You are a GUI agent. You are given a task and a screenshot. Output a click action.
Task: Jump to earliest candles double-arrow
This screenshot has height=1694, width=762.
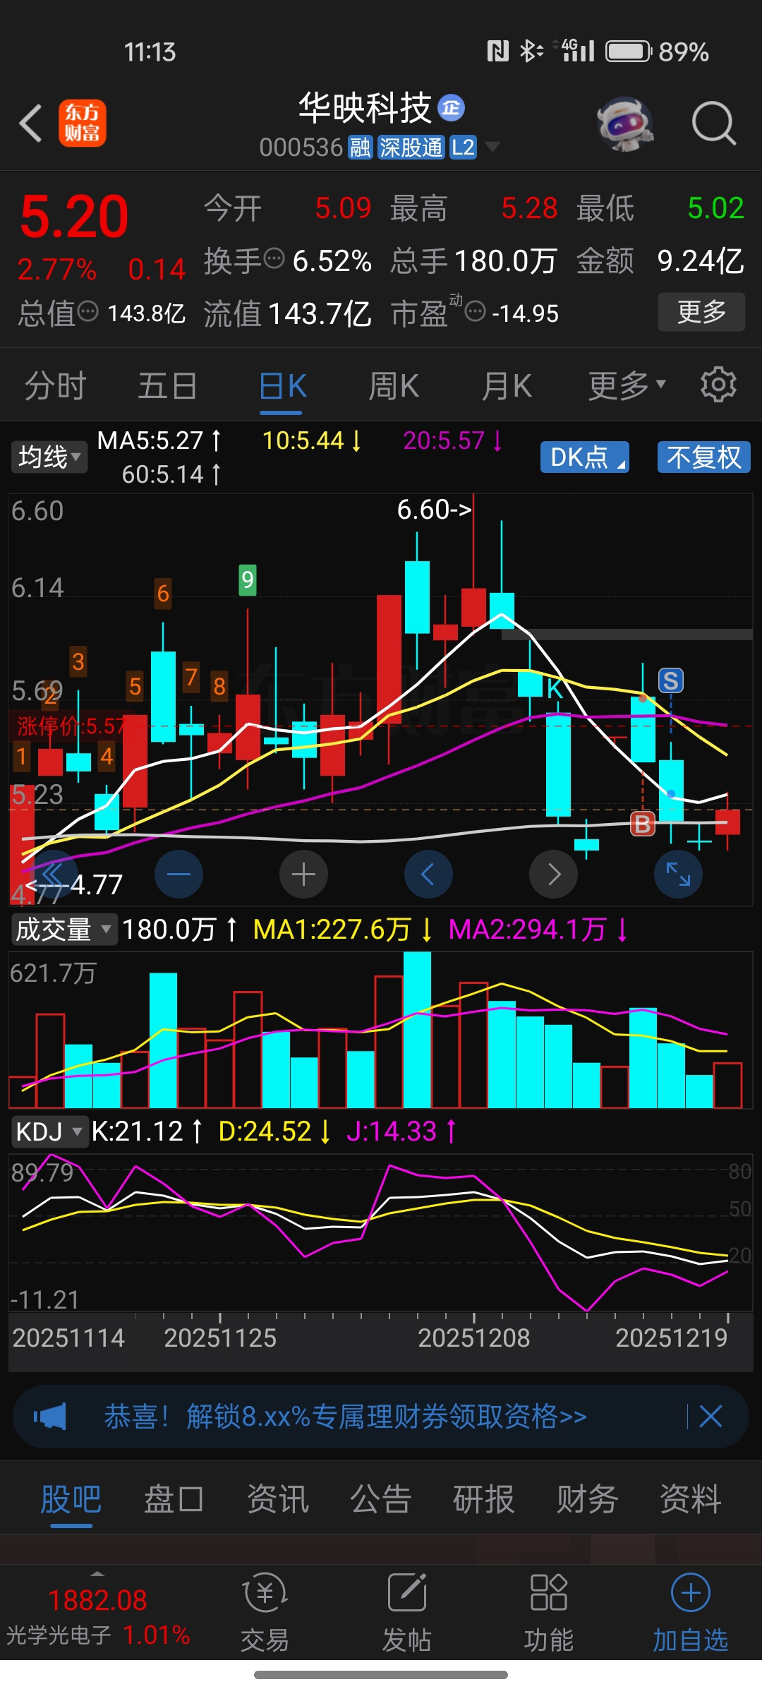(54, 874)
